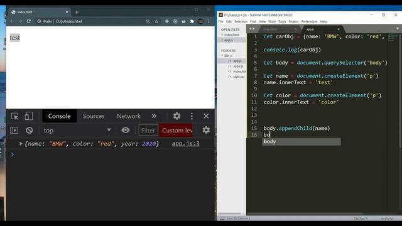Viewport: 402px width, 226px height.
Task: Click the unsaved dot on app.js tab
Action: [x=339, y=30]
